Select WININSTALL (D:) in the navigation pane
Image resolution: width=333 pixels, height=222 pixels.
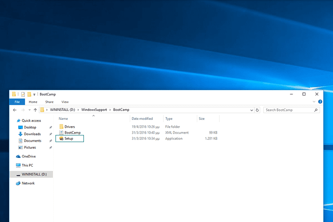[x=32, y=174]
